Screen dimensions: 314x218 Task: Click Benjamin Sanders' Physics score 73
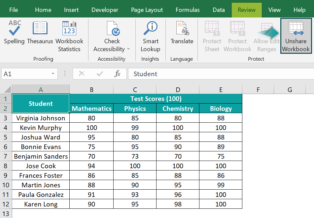[135, 156]
